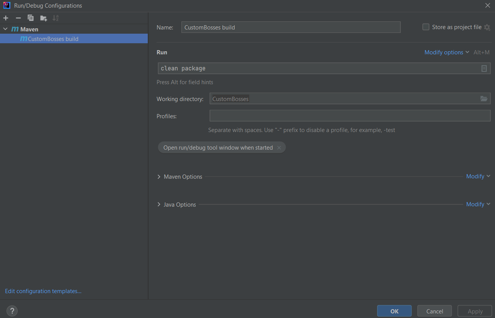Add a new run configuration
The height and width of the screenshot is (318, 495).
pyautogui.click(x=6, y=18)
